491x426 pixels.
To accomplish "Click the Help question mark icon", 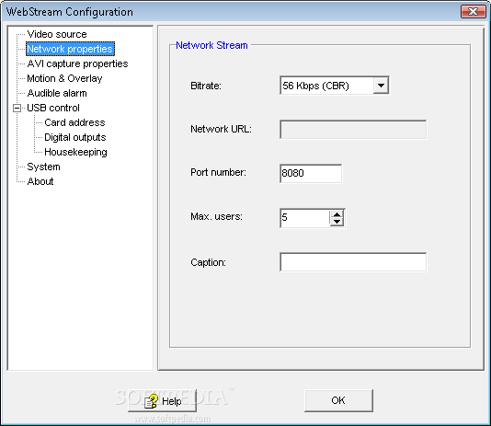I will 151,401.
